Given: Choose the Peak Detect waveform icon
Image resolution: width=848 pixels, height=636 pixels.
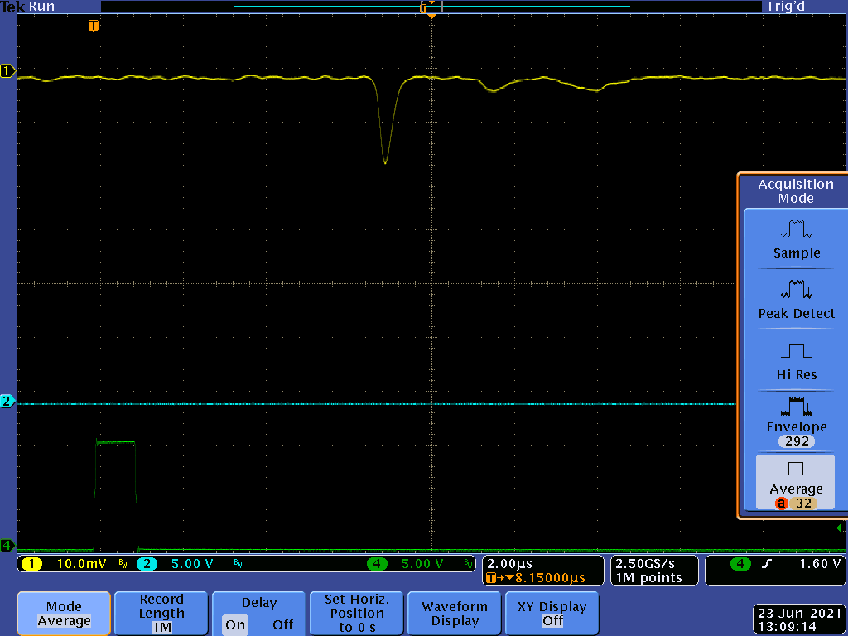Looking at the screenshot, I should [x=796, y=291].
